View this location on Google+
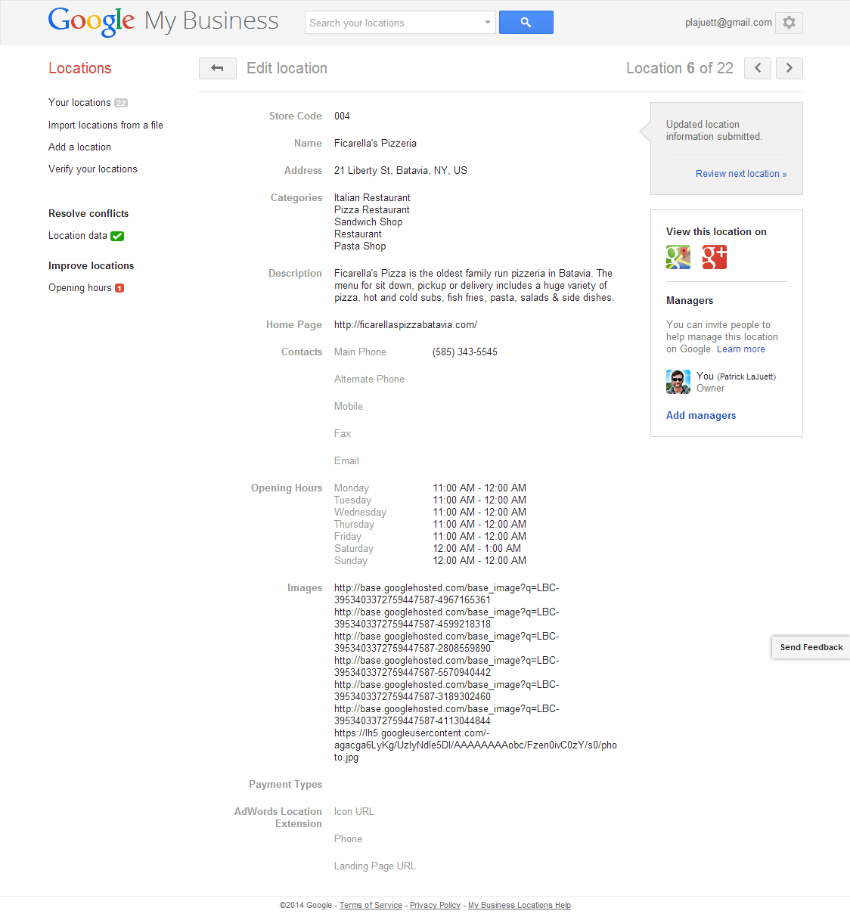Viewport: 850px width, 914px height. tap(715, 257)
